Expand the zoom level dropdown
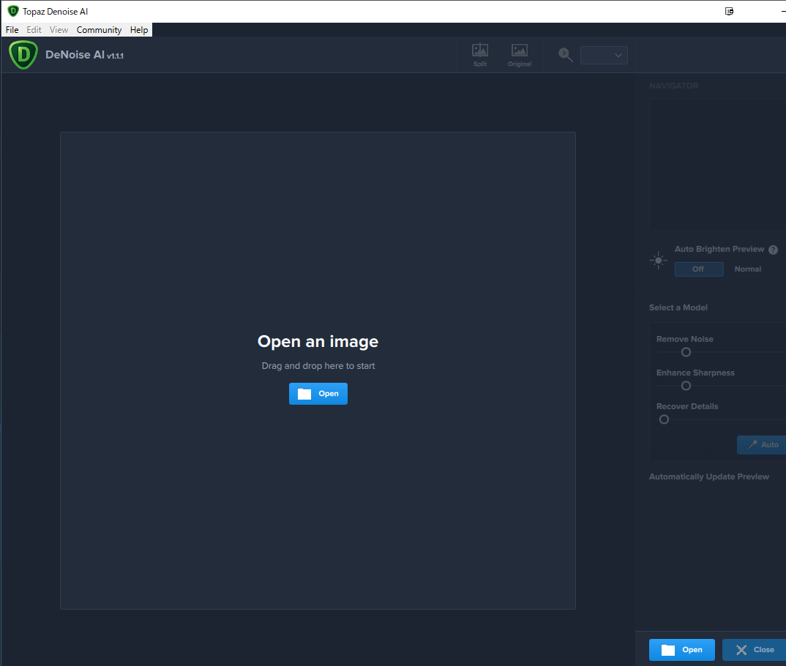Viewport: 786px width, 666px height. click(x=604, y=55)
